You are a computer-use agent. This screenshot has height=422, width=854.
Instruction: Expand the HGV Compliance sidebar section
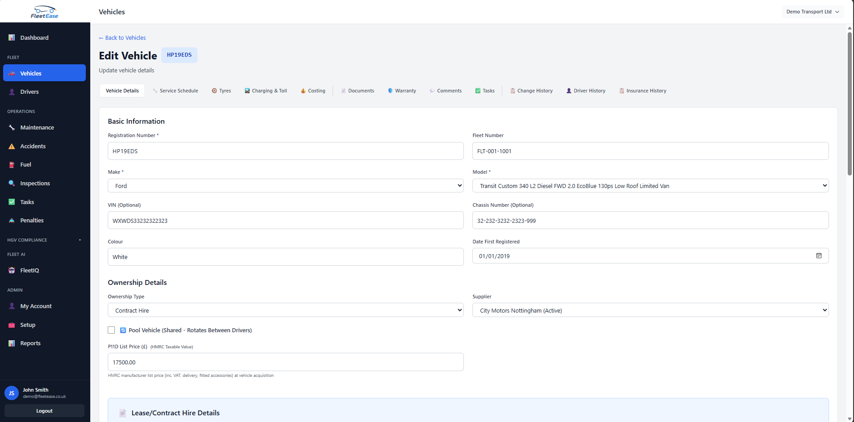(45, 240)
